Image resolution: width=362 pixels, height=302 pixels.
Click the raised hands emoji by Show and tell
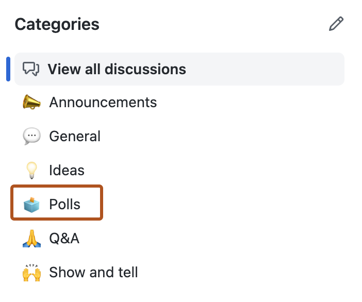click(x=31, y=272)
